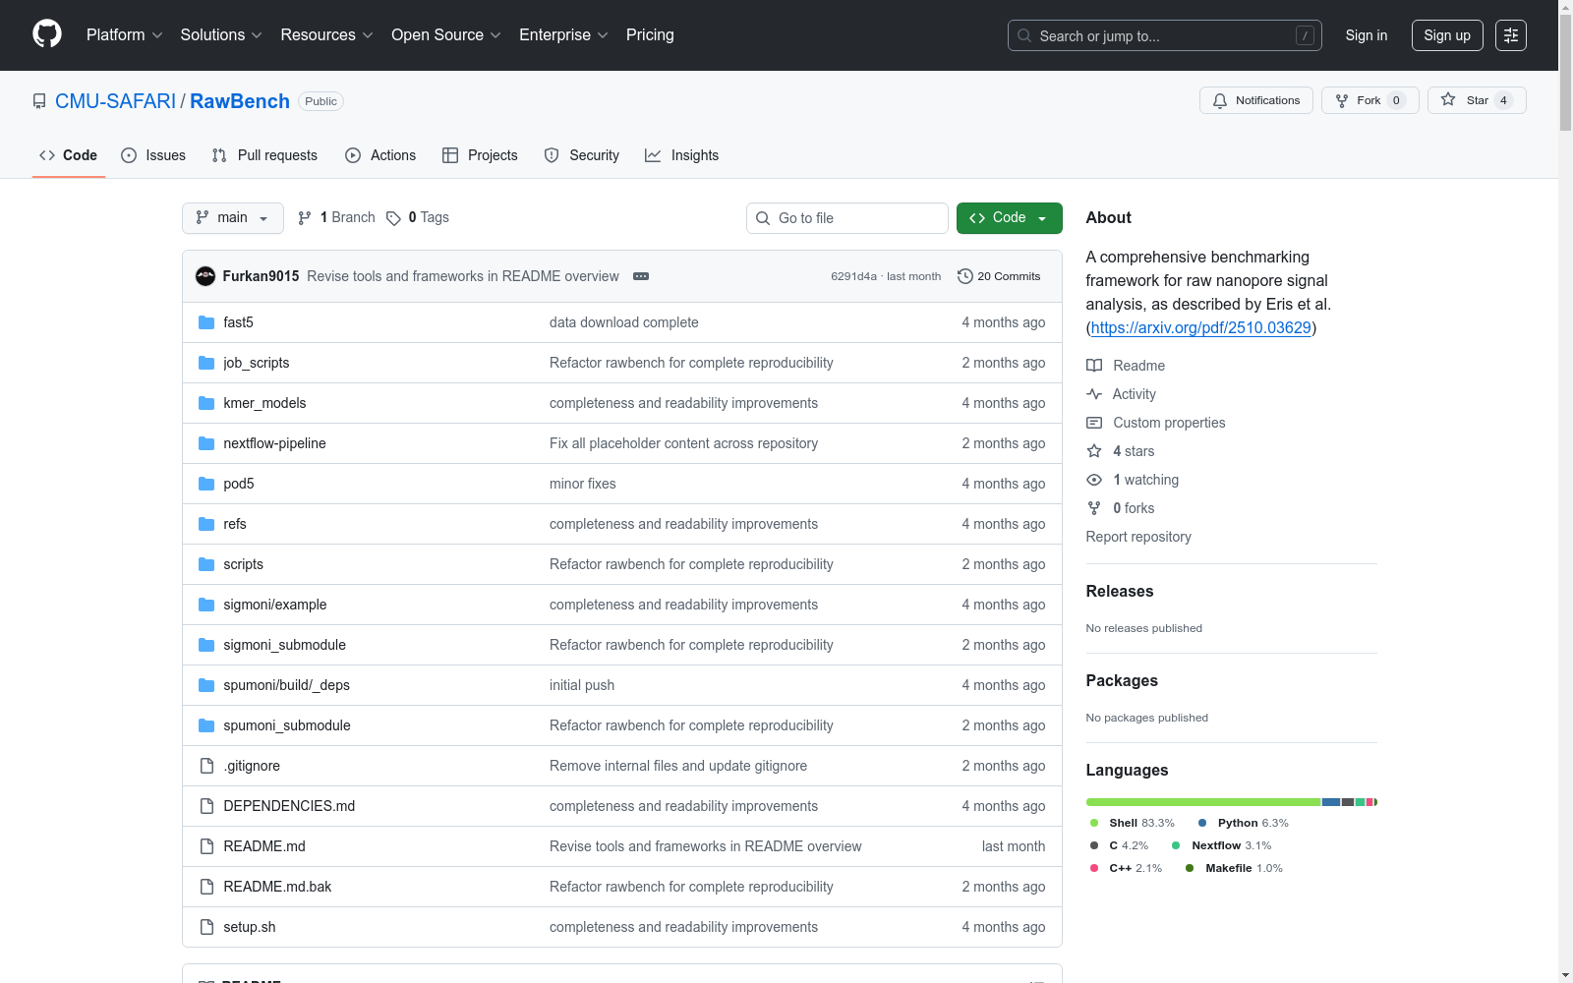This screenshot has height=983, width=1573.
Task: Click the DEPENDENCIES.md file icon
Action: pyautogui.click(x=206, y=806)
